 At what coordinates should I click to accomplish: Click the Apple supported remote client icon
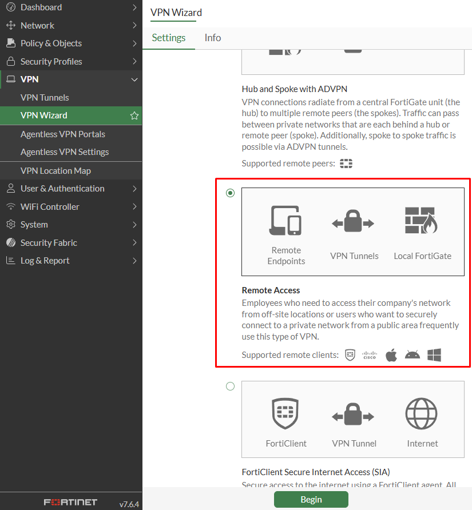click(x=391, y=354)
